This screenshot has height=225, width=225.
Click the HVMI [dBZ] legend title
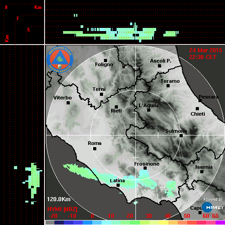(62, 209)
